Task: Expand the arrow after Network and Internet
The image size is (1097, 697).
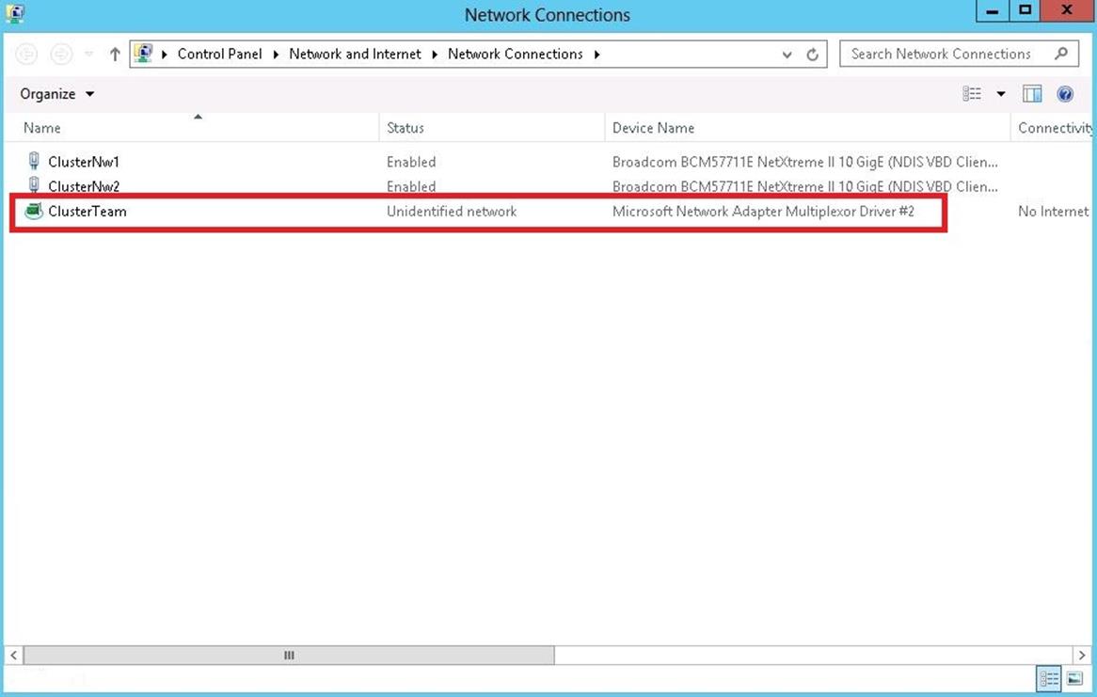Action: pyautogui.click(x=435, y=55)
